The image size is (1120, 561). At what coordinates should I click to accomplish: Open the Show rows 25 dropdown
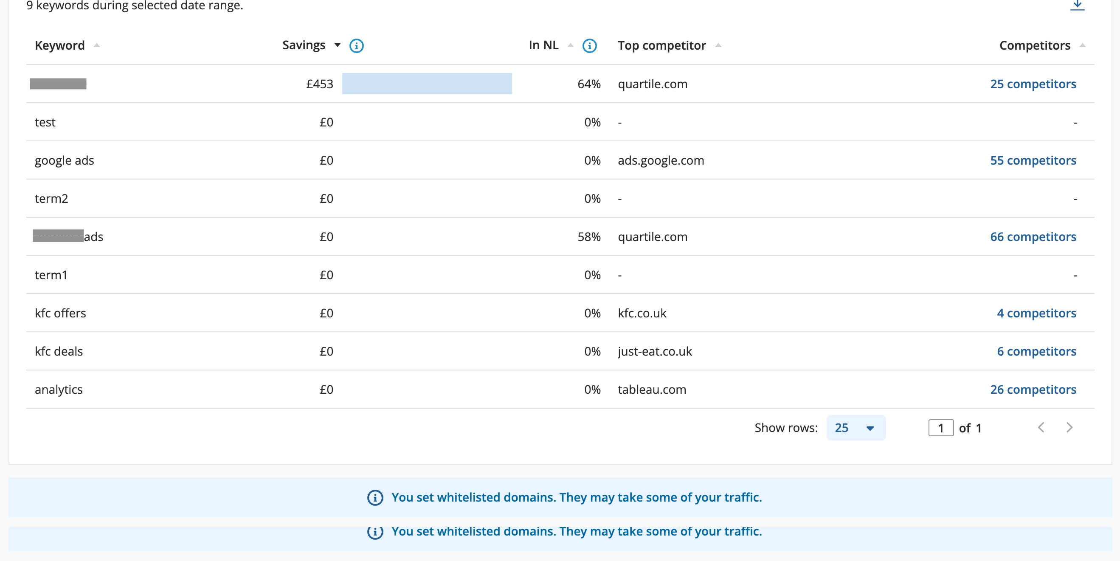855,428
